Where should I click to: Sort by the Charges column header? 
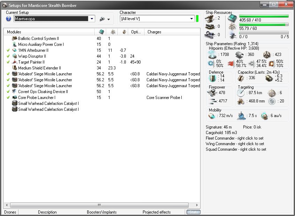click(172, 32)
